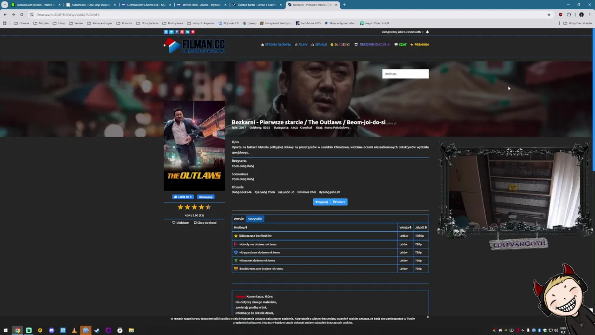The height and width of the screenshot is (335, 595).
Task: Open VLC media player from the taskbar
Action: (x=74, y=330)
